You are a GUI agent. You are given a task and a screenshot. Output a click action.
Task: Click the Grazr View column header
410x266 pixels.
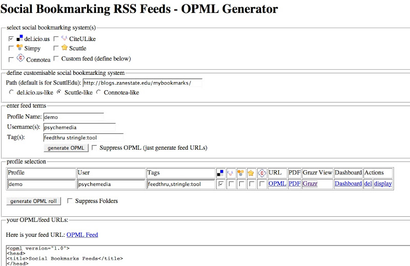point(317,173)
